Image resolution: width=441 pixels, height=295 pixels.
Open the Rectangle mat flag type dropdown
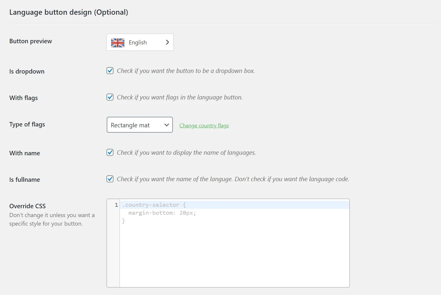tap(140, 125)
